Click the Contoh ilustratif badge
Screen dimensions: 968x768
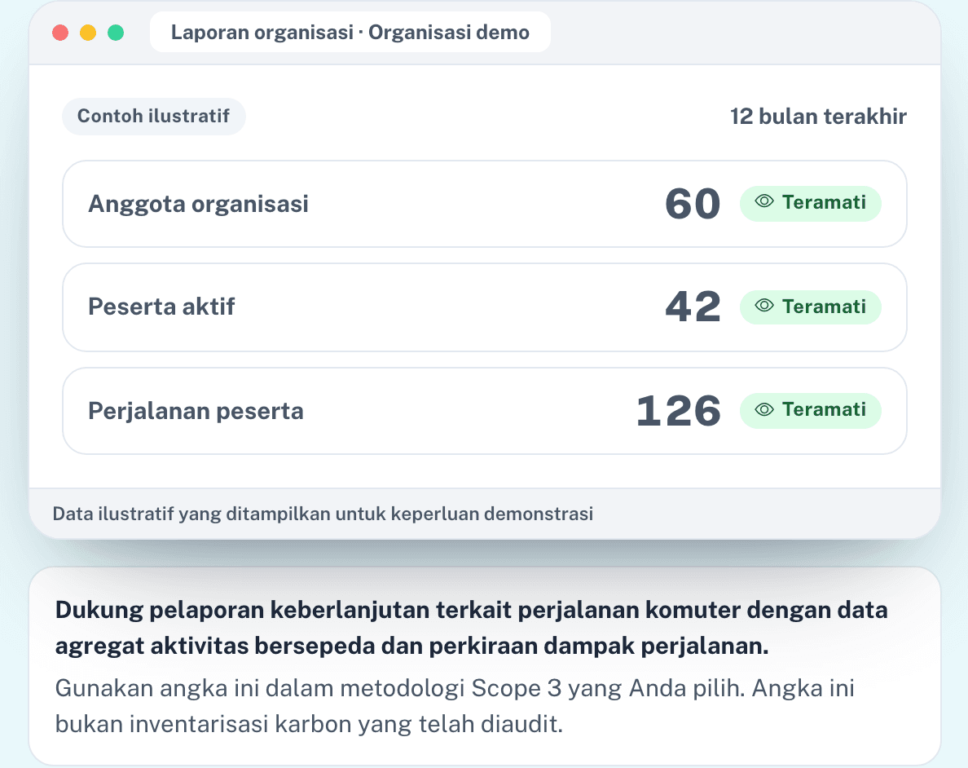(x=154, y=116)
